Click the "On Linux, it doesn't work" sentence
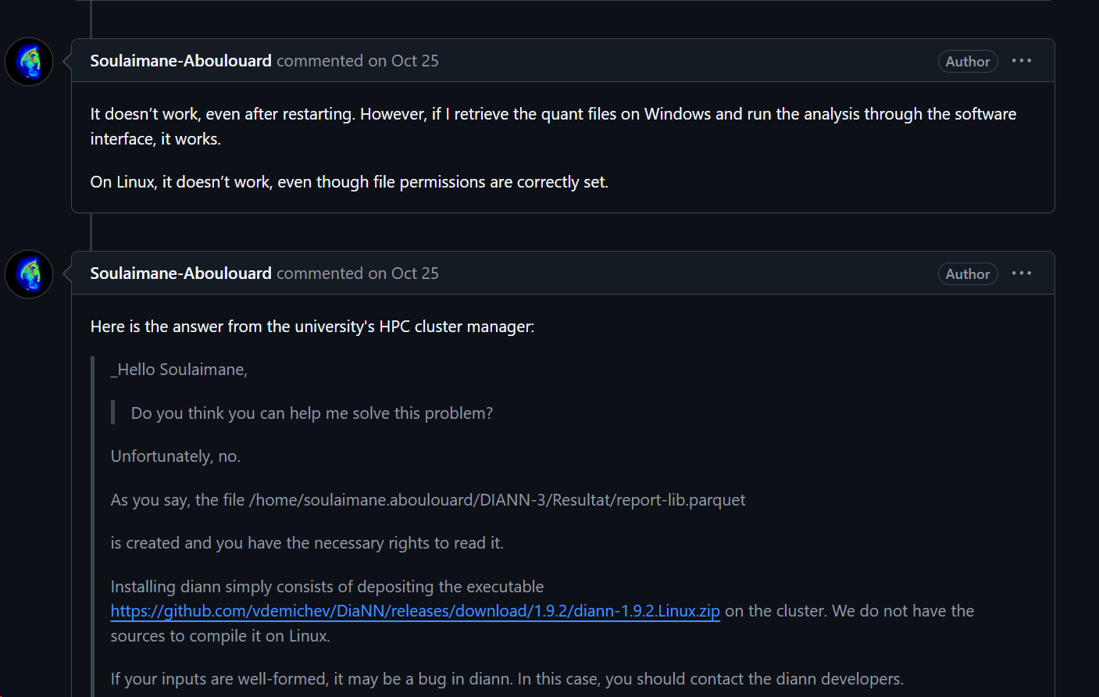The image size is (1099, 697). pos(348,182)
